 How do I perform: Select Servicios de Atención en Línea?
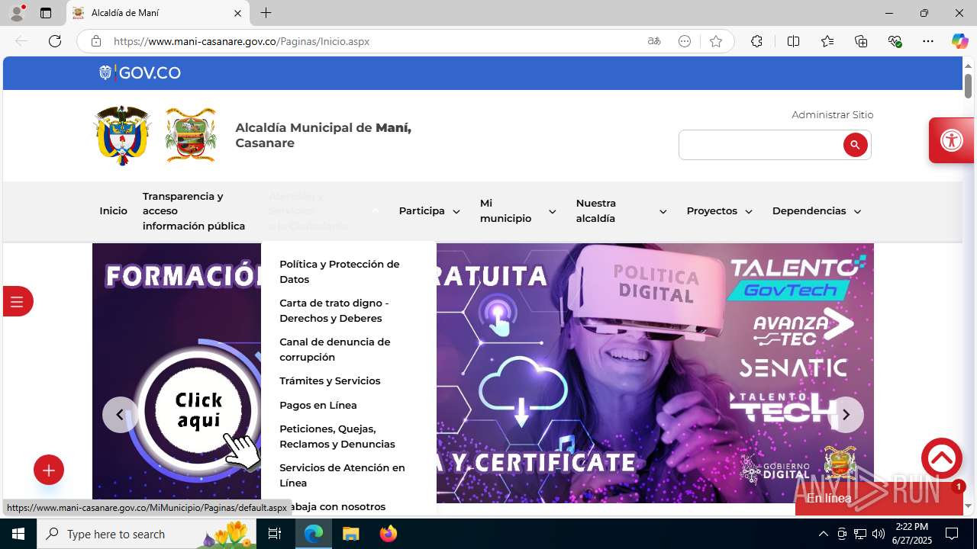pyautogui.click(x=342, y=475)
